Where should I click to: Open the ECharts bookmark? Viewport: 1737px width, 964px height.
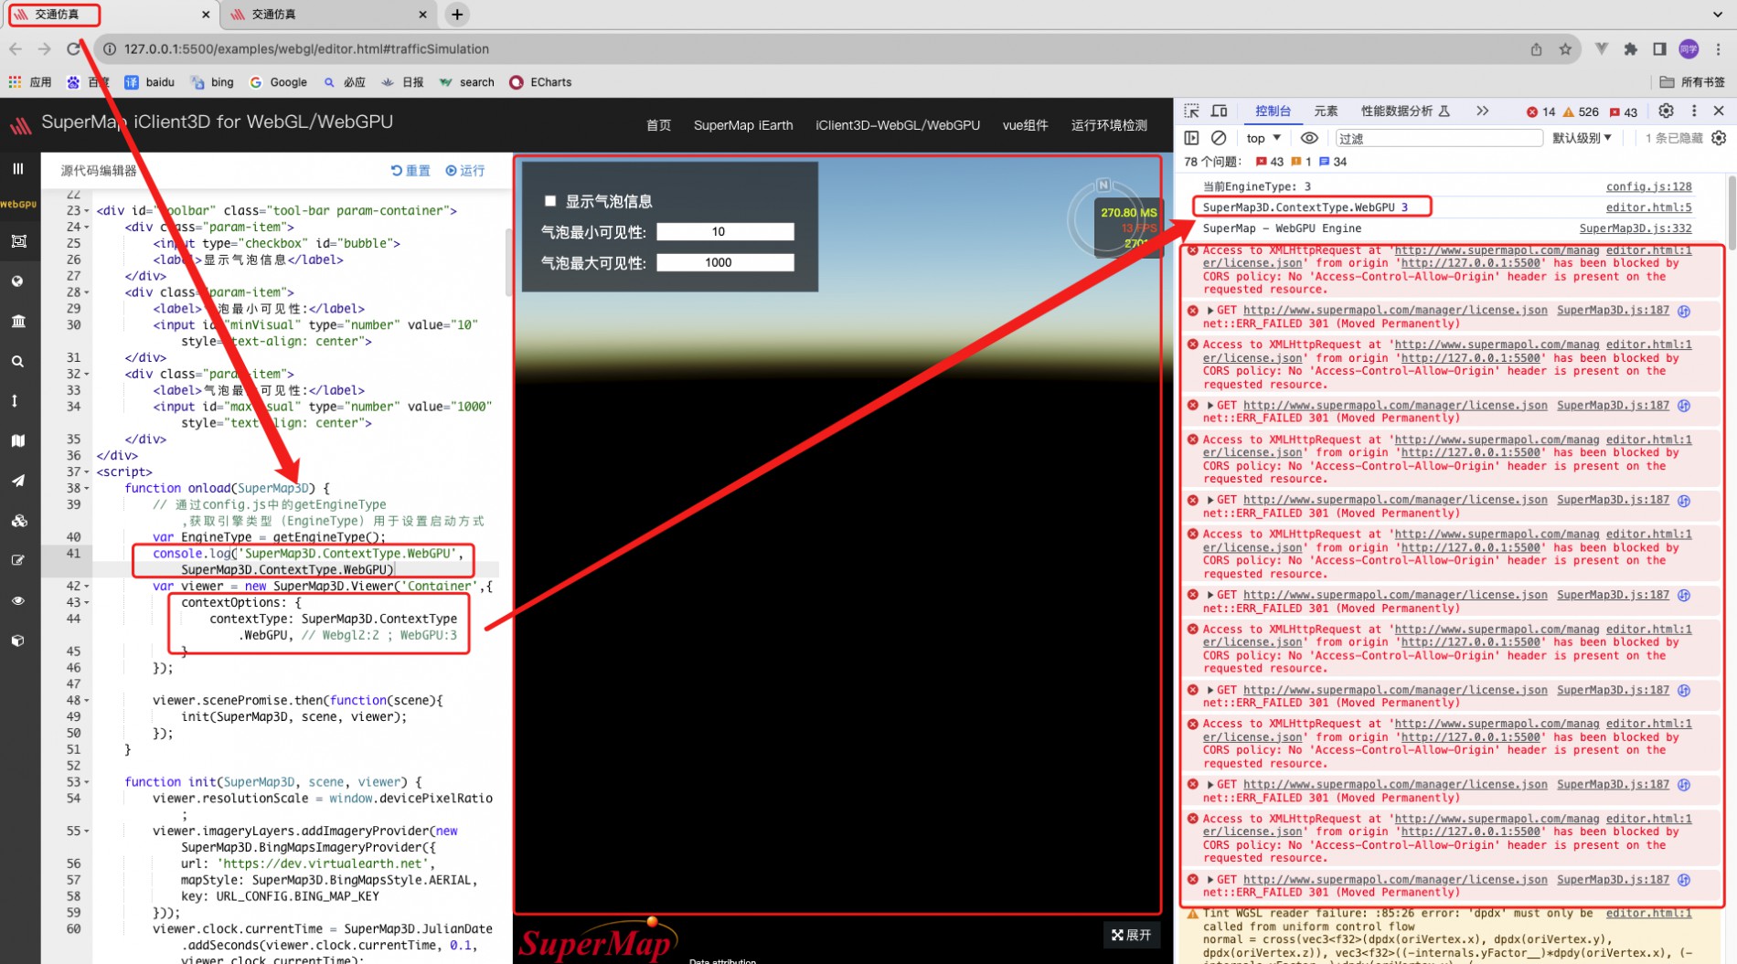[x=540, y=82]
